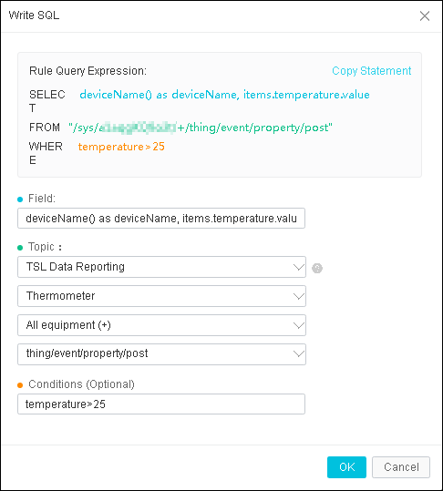The width and height of the screenshot is (443, 491).
Task: Click the orange WHERE condition temperature>25
Action: coord(121,147)
